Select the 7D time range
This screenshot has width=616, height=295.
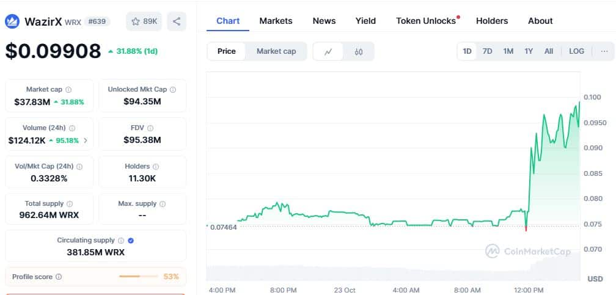(487, 51)
